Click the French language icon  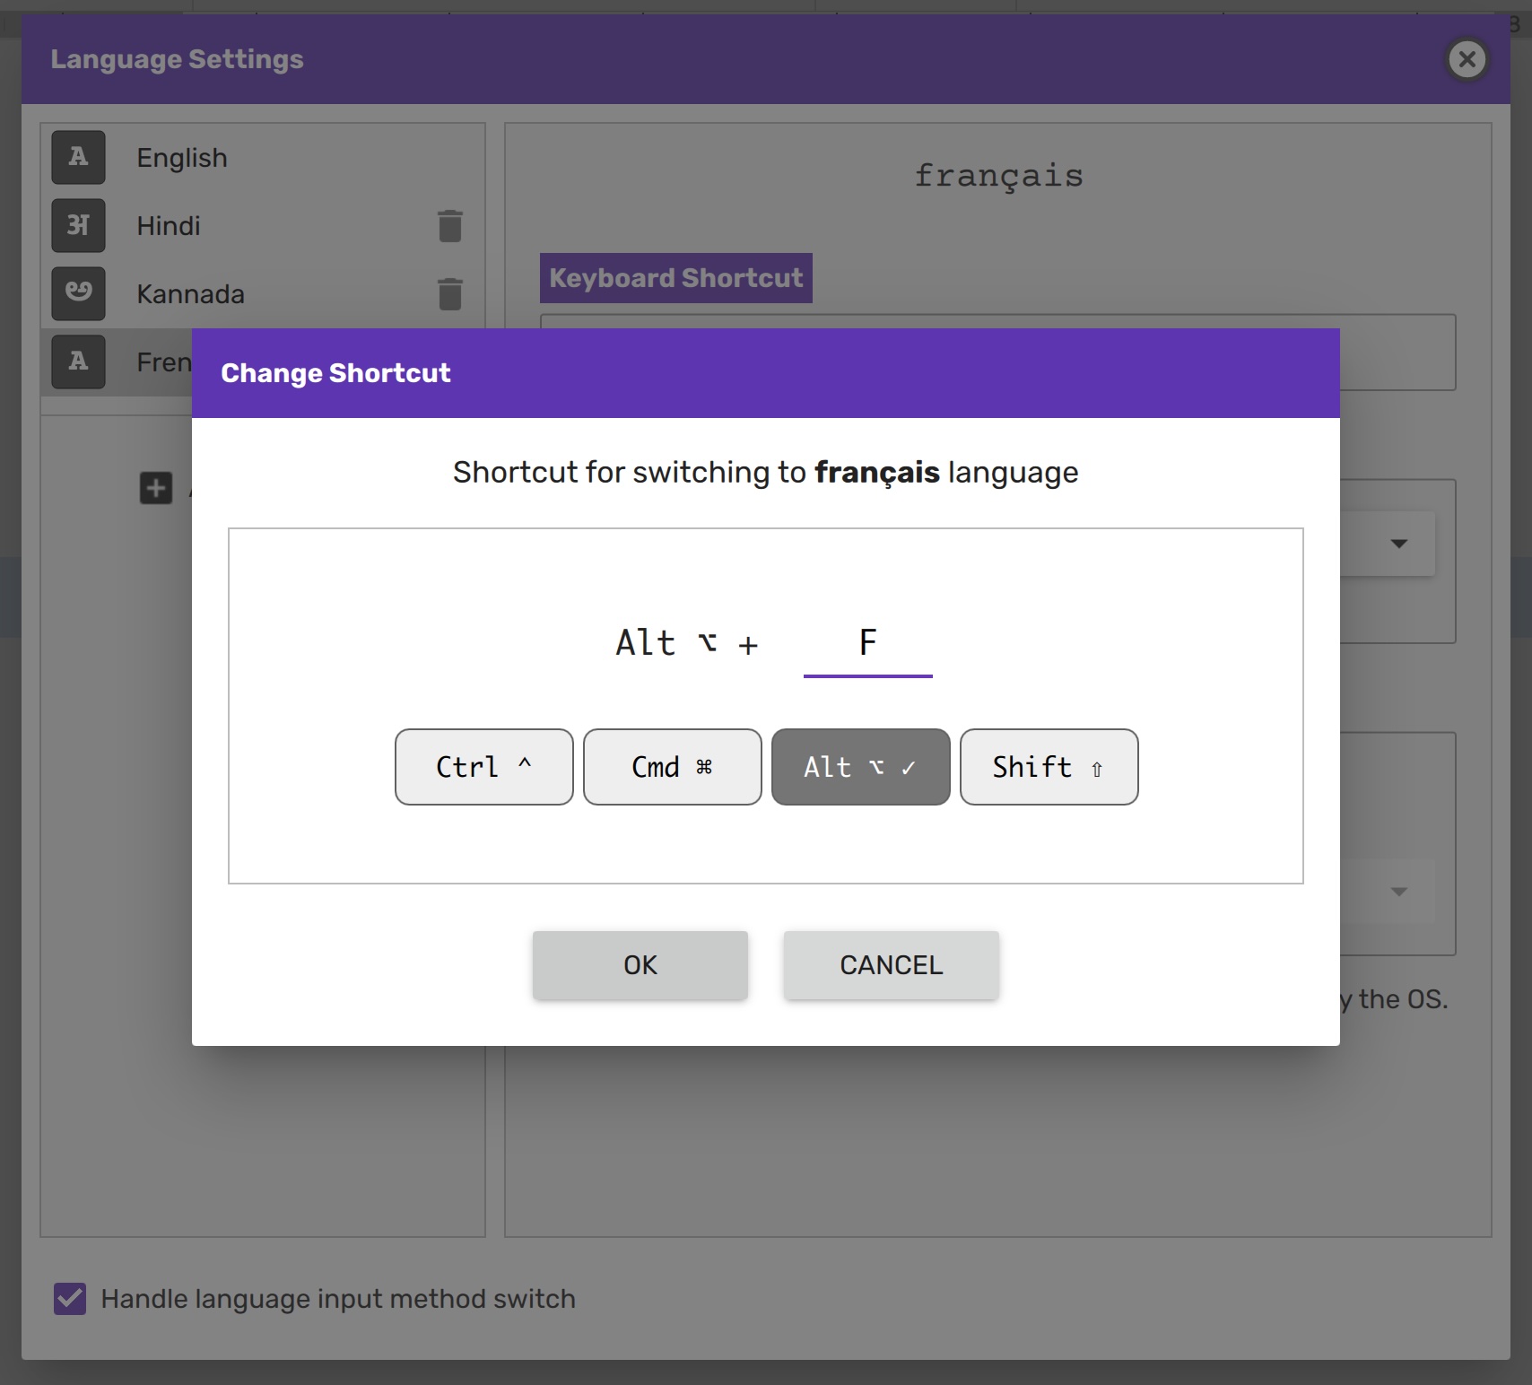pyautogui.click(x=78, y=362)
